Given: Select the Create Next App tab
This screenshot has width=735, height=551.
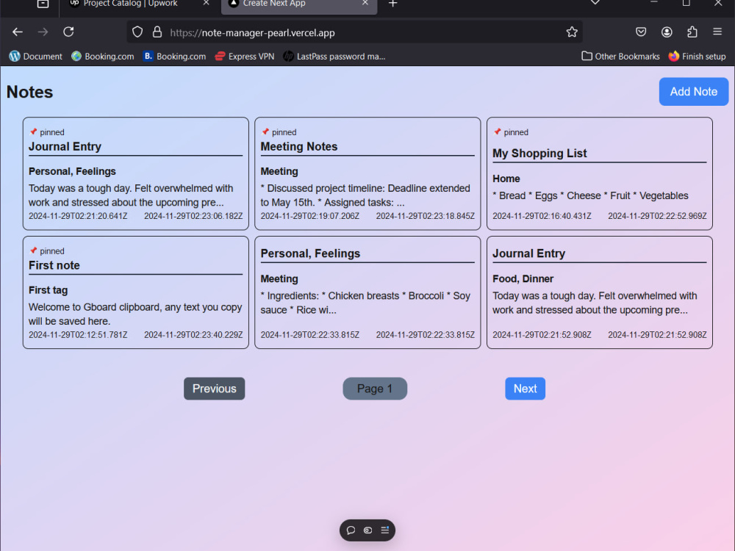Looking at the screenshot, I should click(x=299, y=4).
